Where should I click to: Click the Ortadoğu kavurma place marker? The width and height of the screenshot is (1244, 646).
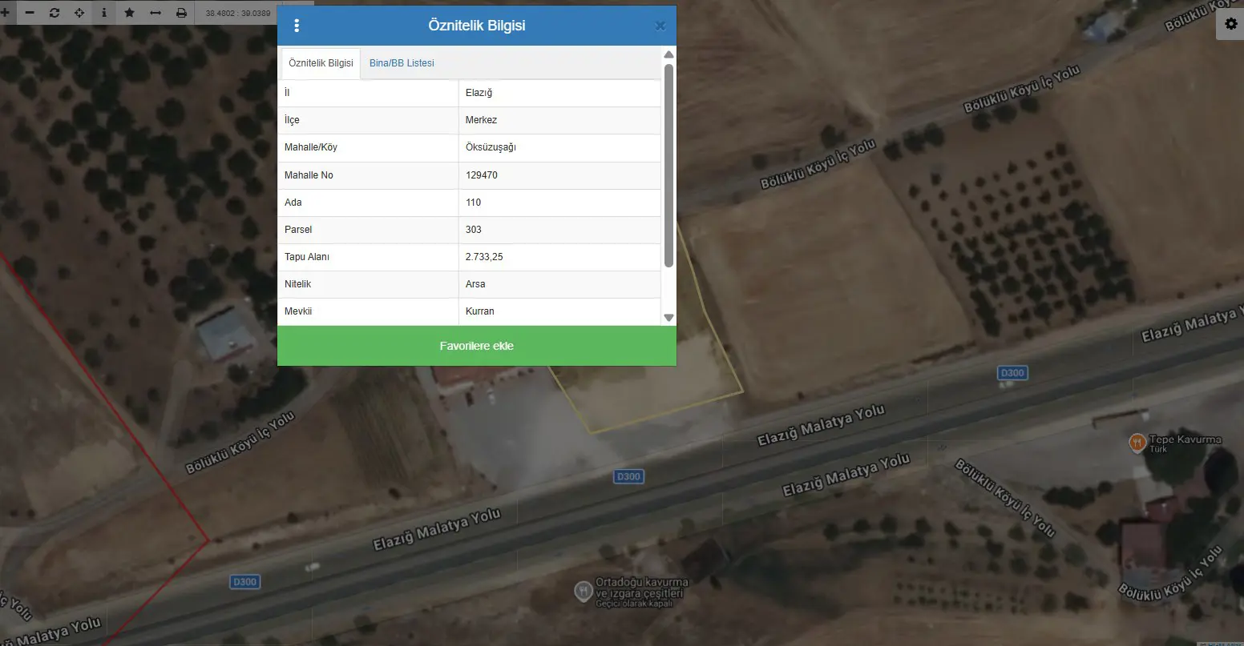584,592
